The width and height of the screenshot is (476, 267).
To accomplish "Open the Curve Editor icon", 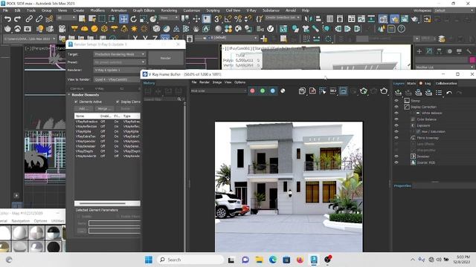I will click(361, 19).
